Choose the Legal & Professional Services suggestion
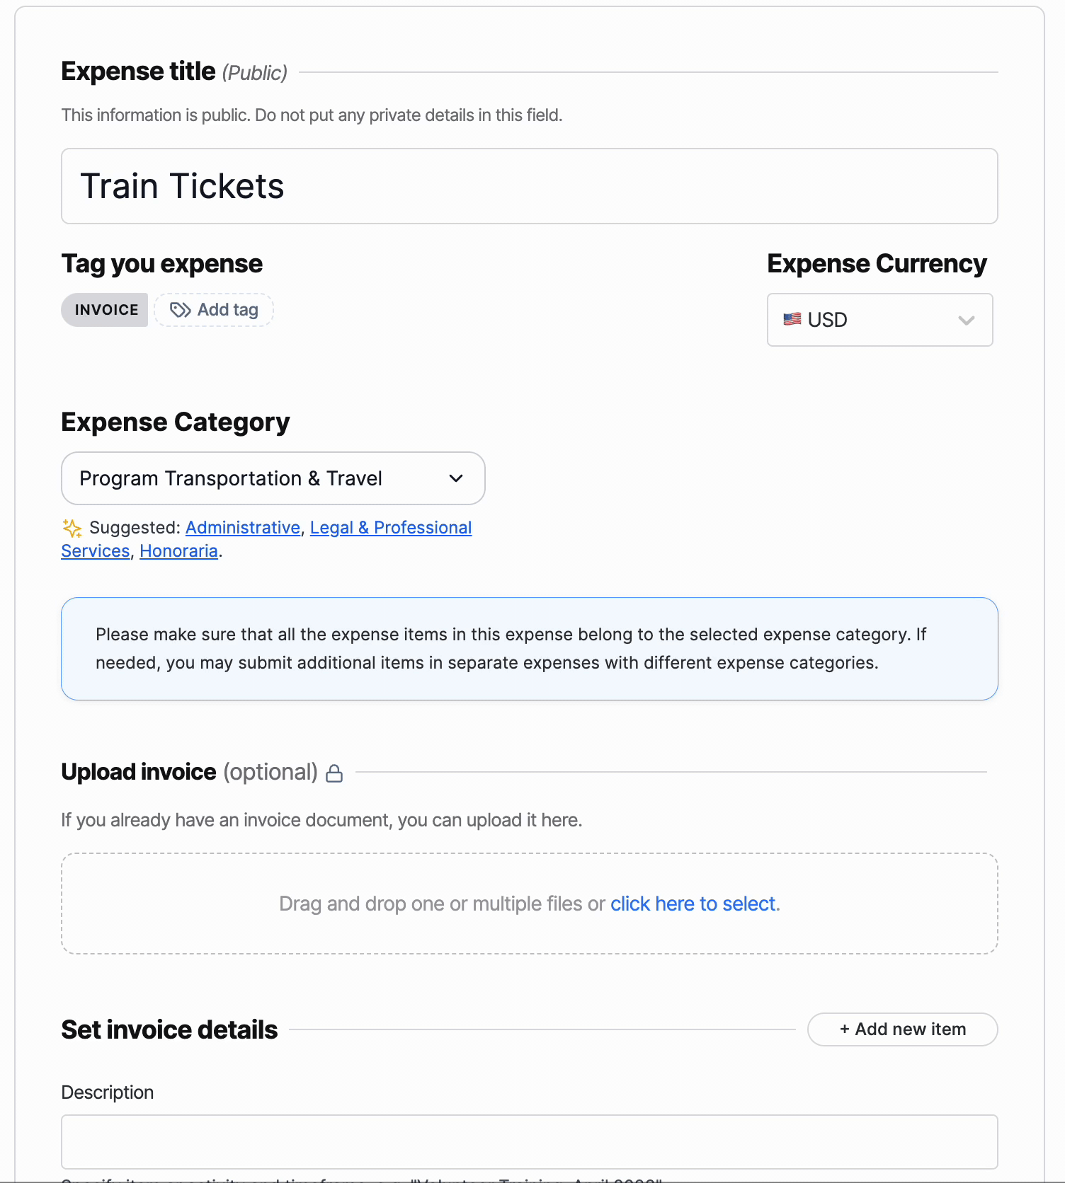The image size is (1065, 1183). coord(390,528)
